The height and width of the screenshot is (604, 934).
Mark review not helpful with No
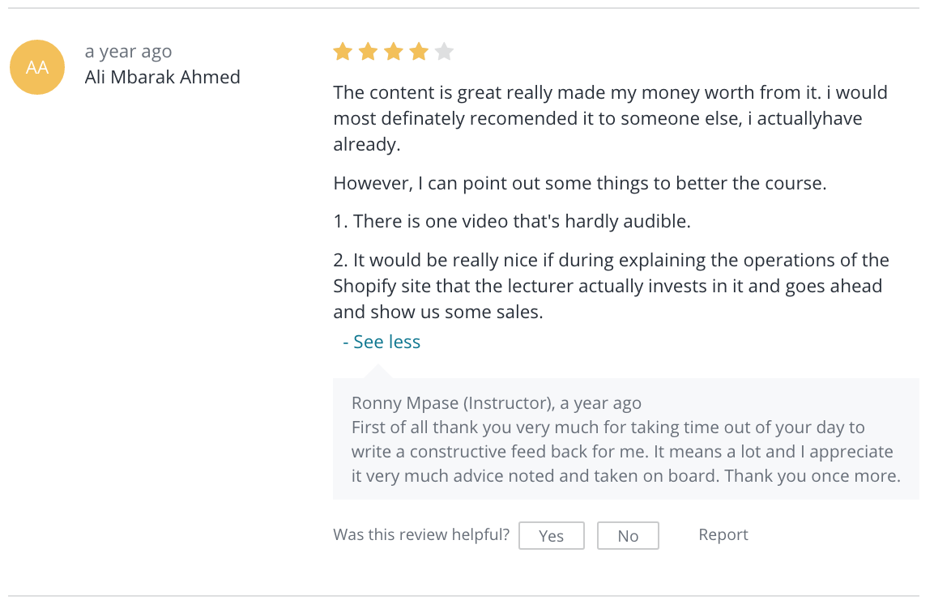pyautogui.click(x=628, y=535)
